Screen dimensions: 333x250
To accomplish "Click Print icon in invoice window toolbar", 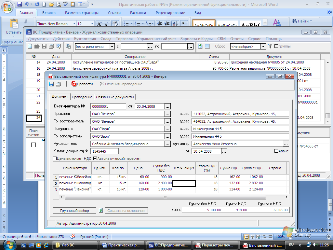I will [x=59, y=84].
